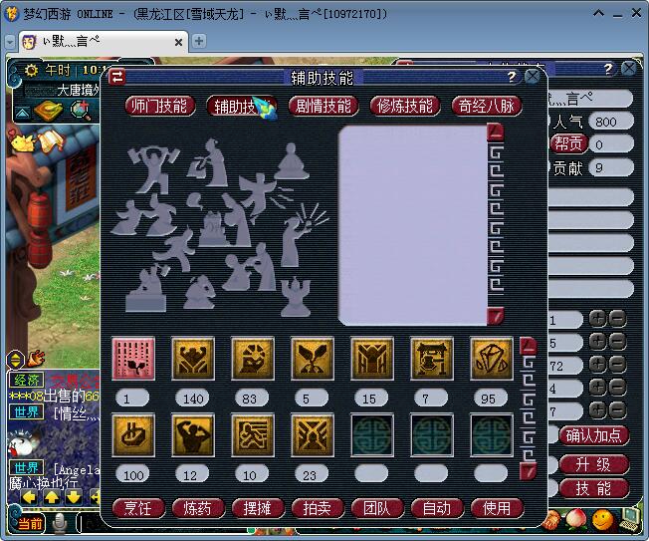This screenshot has width=649, height=541.
Task: Click the yellow up-arrow chat button
Action: tap(52, 497)
